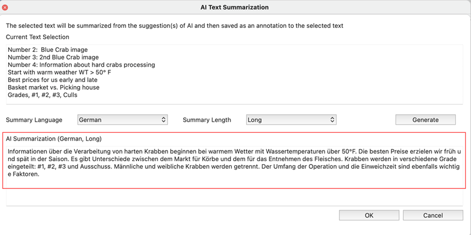Viewport: 471px width, 235px height.
Task: Click the chevron arrows on the Long combo box
Action: click(x=332, y=120)
